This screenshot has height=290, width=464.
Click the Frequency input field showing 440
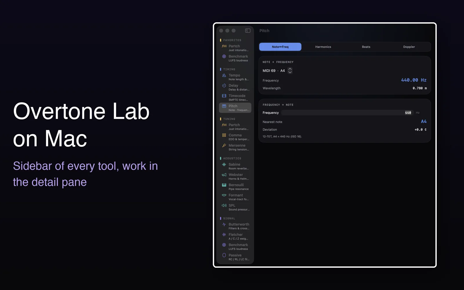point(347,113)
